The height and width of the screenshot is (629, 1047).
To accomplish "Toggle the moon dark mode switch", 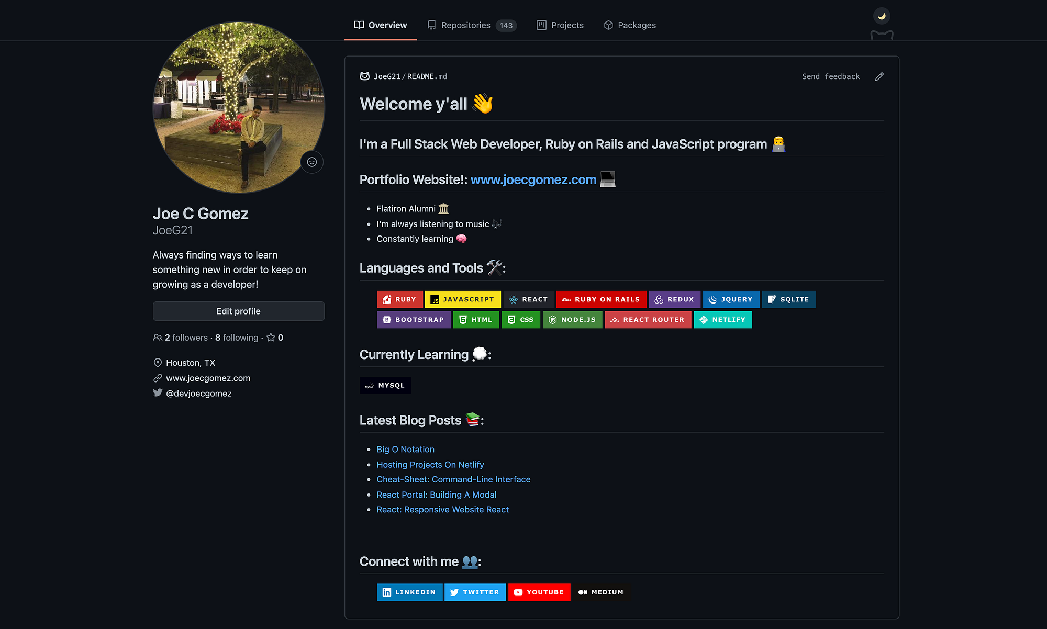I will coord(882,16).
